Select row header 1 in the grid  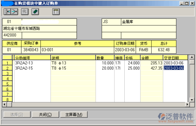(x=7, y=63)
